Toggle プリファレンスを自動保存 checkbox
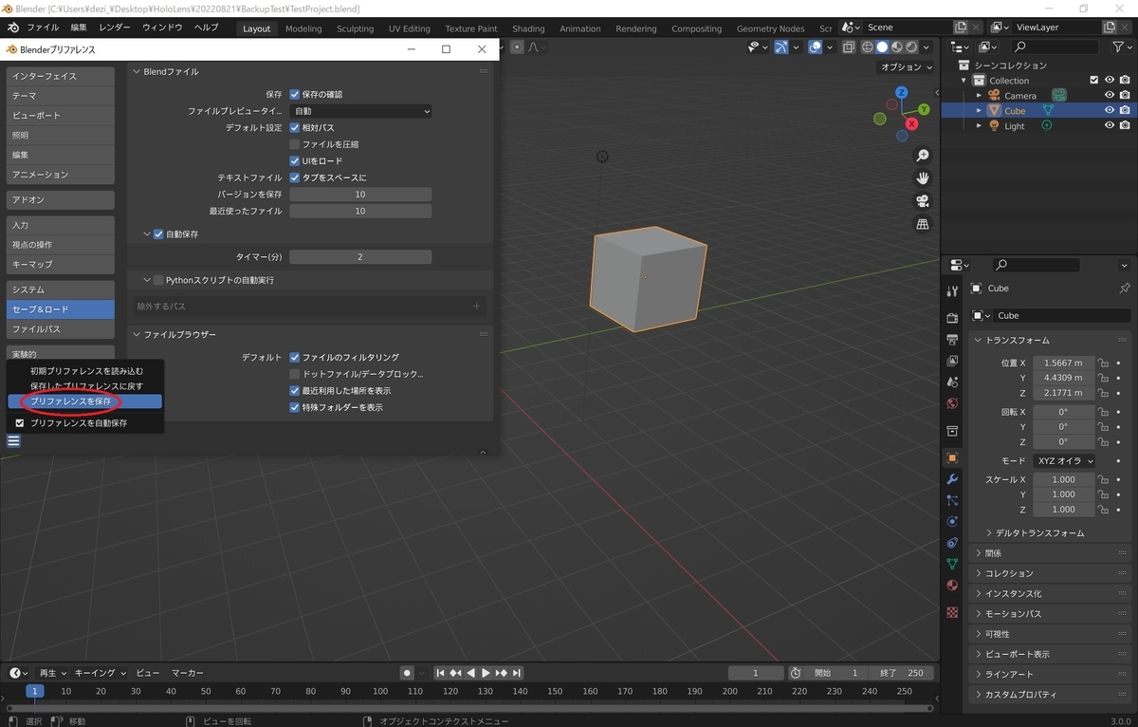Viewport: 1138px width, 727px height. click(x=20, y=423)
